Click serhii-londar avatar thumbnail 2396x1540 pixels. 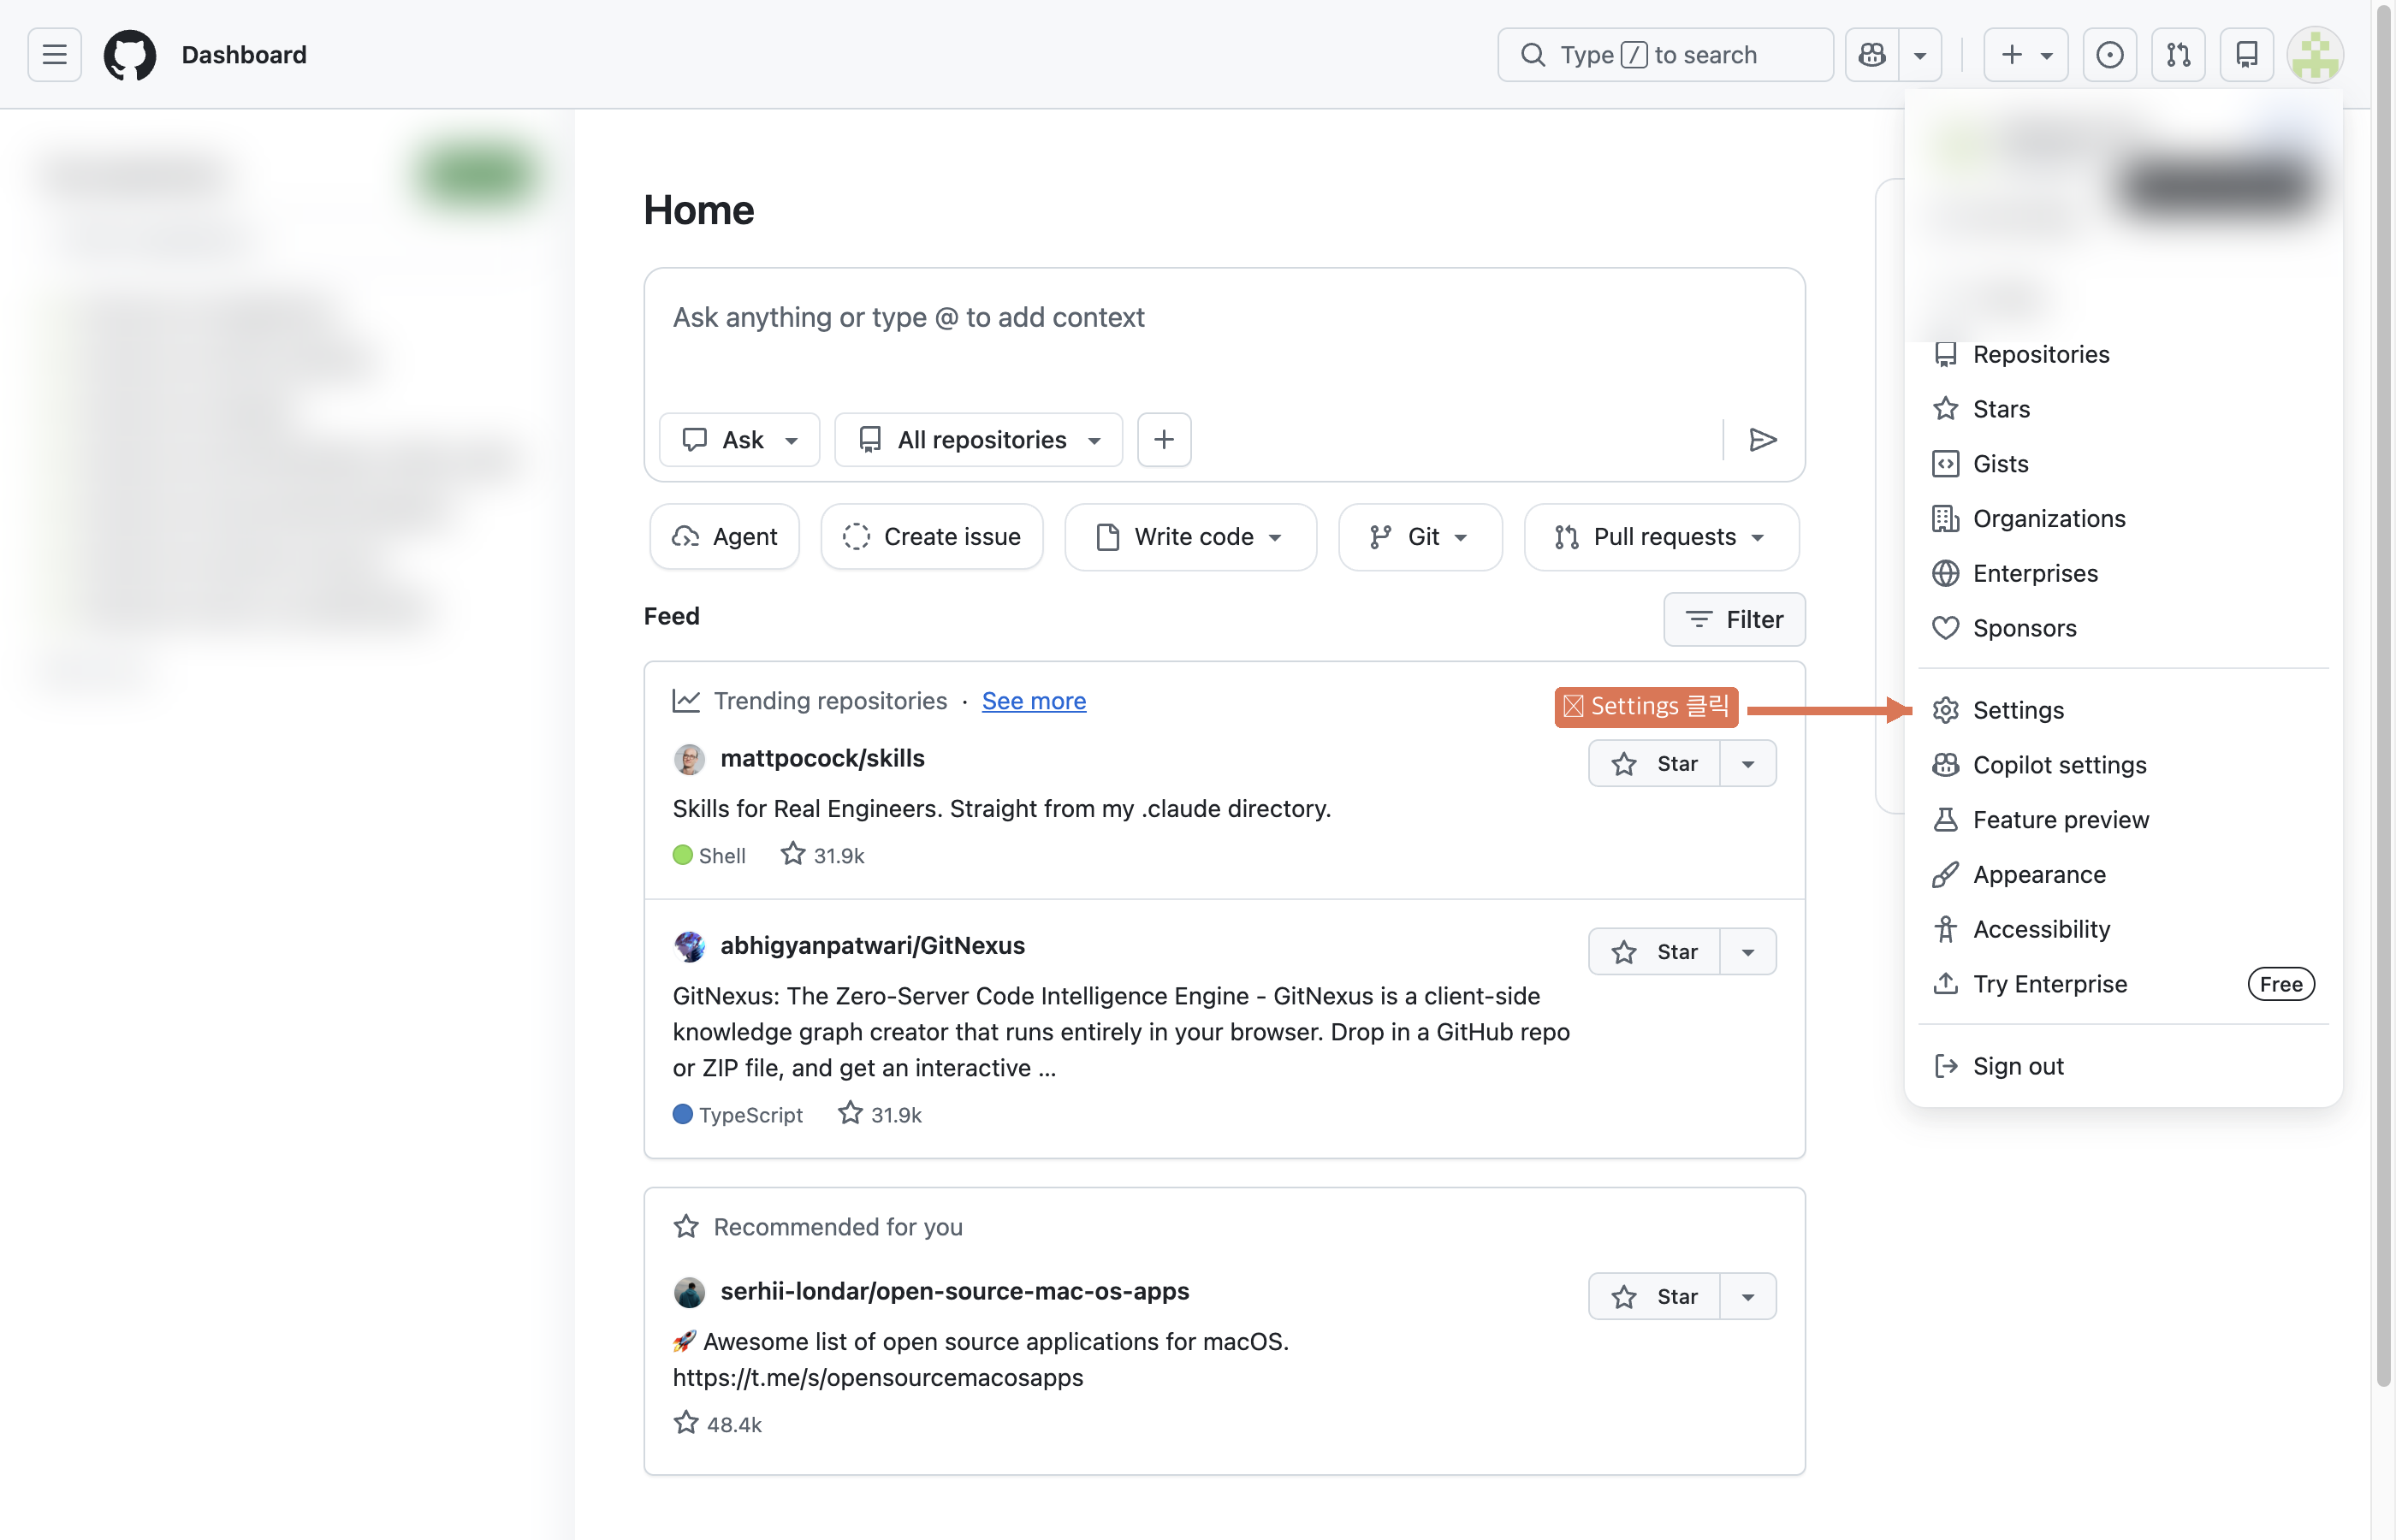tap(689, 1292)
